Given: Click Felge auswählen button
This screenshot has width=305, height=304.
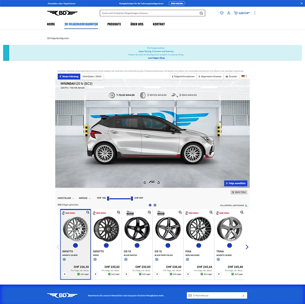Looking at the screenshot, I should 236,183.
